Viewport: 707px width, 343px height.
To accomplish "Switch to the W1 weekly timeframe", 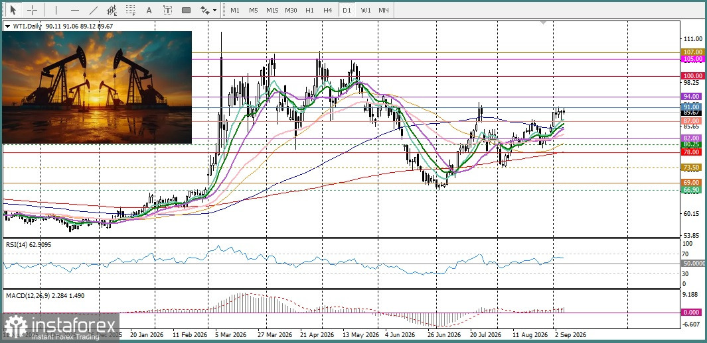I will tap(366, 10).
